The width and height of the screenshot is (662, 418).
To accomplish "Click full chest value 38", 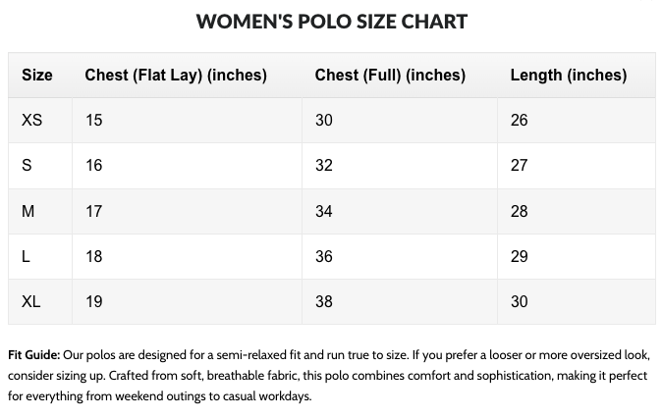I will [x=324, y=301].
